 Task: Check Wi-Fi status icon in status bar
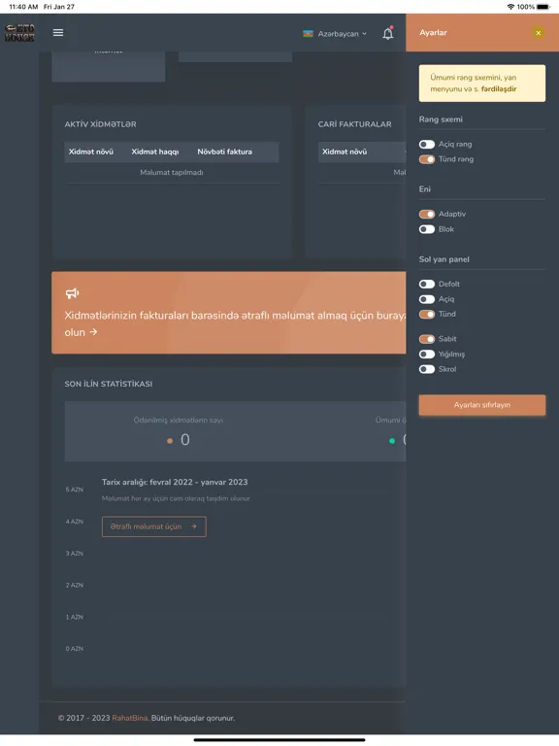pos(510,7)
